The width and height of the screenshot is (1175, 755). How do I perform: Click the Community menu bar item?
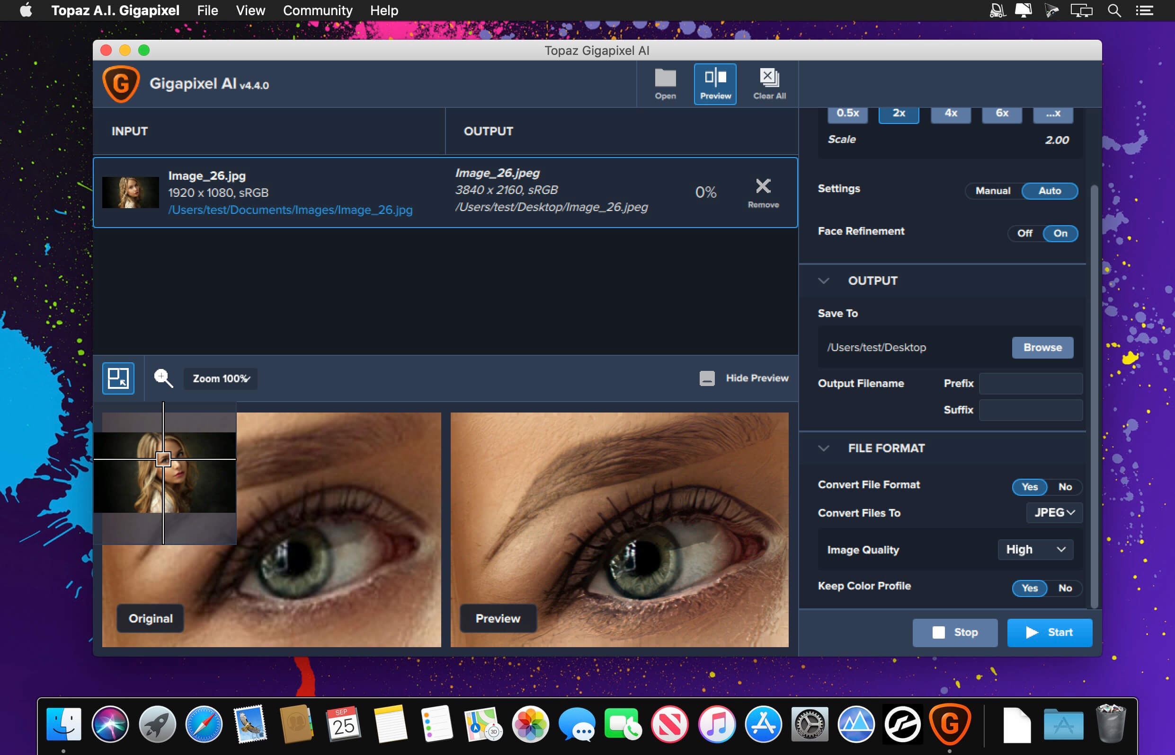(319, 10)
